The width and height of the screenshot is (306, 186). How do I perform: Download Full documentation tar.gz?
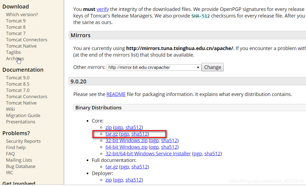coord(111,167)
